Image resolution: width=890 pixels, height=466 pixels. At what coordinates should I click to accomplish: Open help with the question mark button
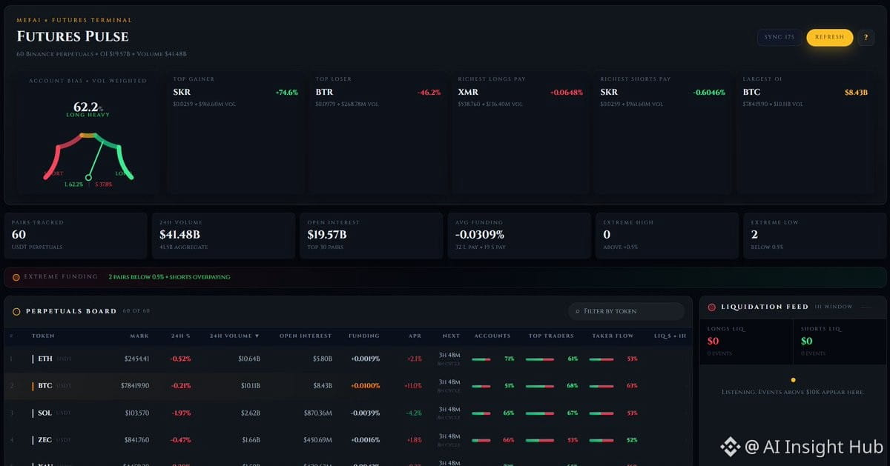coord(866,37)
